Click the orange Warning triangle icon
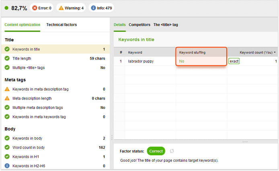This screenshot has width=279, height=171. [x=61, y=8]
